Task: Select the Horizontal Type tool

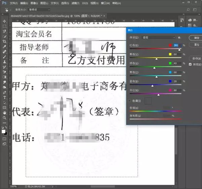Action: (x=4, y=97)
